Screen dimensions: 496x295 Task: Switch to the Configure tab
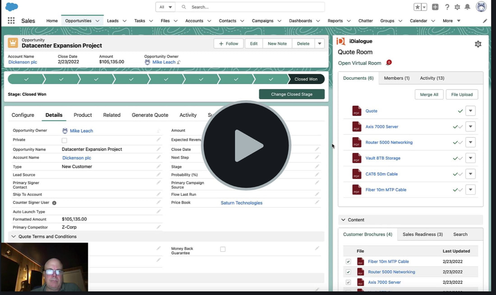(x=23, y=115)
